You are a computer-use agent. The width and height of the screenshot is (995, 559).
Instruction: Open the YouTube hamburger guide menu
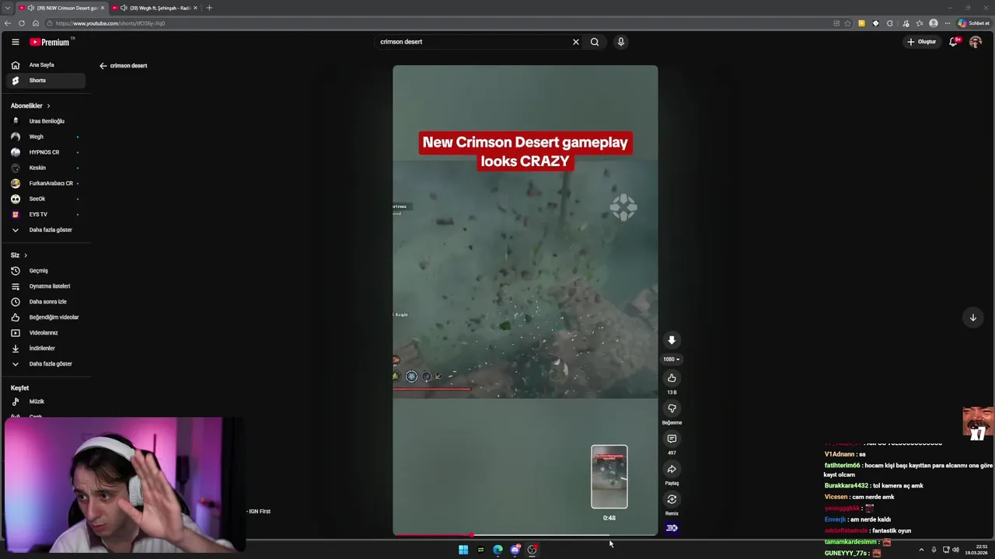[x=16, y=42]
